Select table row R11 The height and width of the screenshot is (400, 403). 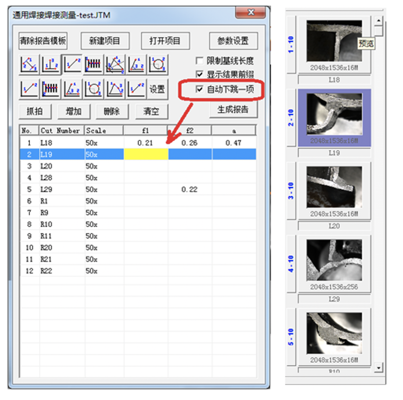click(x=138, y=236)
